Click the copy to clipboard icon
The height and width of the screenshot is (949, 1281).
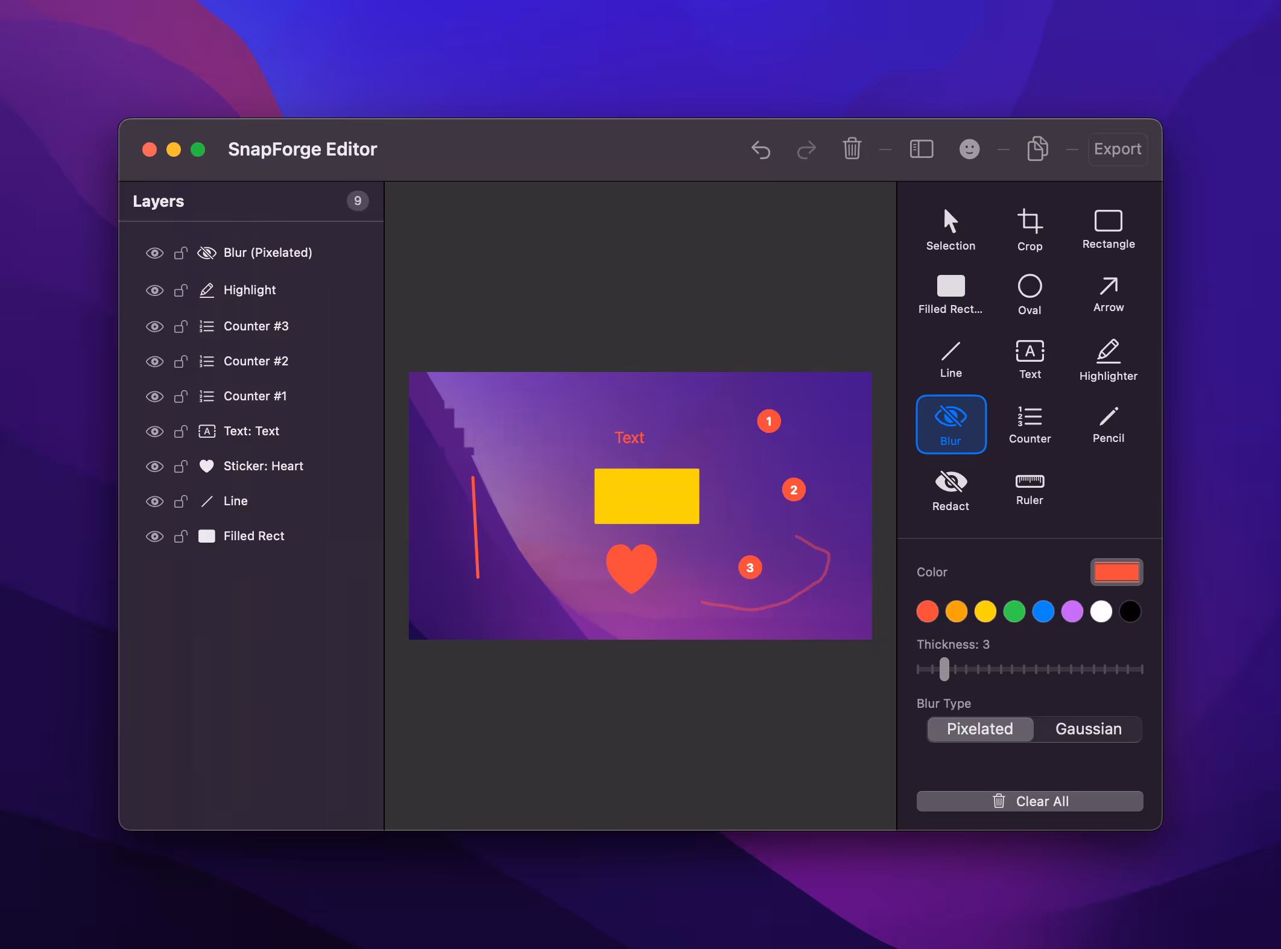tap(1037, 149)
